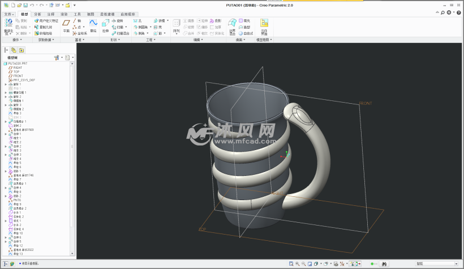The image size is (464, 269).
Task: Click the 阵列 (Pattern) tool icon
Action: (x=177, y=24)
